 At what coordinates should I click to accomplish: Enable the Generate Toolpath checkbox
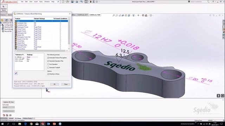point(48,68)
